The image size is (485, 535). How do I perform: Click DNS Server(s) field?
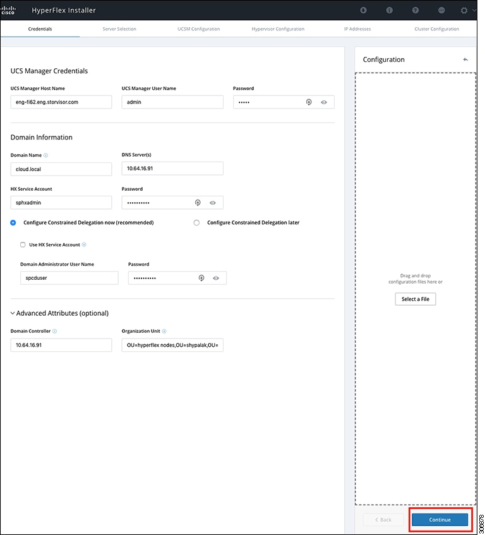click(172, 169)
